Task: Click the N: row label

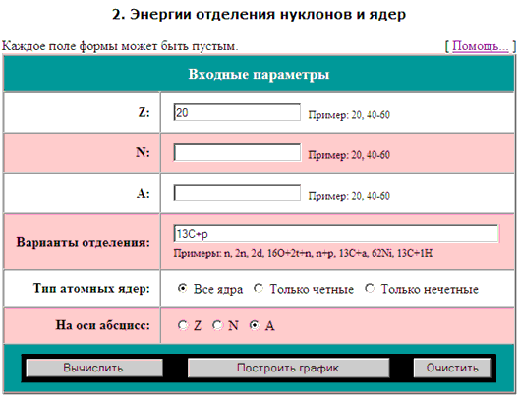Action: 143,152
